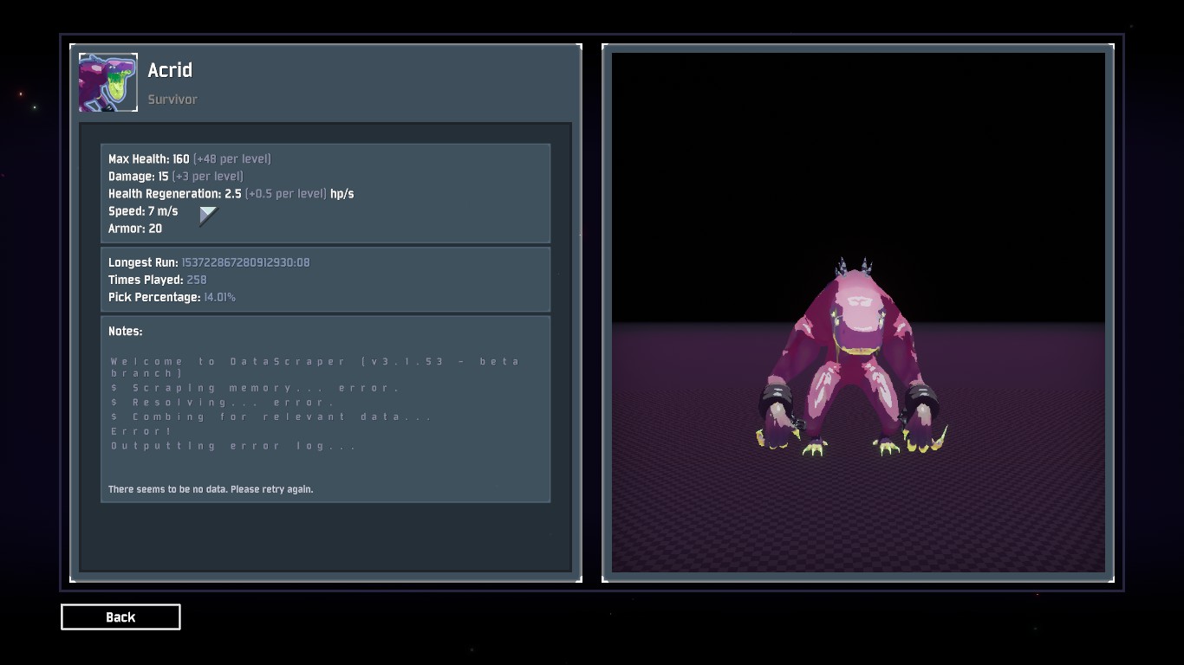Click the Survivor subtitle label
Viewport: 1184px width, 665px height.
pyautogui.click(x=172, y=100)
